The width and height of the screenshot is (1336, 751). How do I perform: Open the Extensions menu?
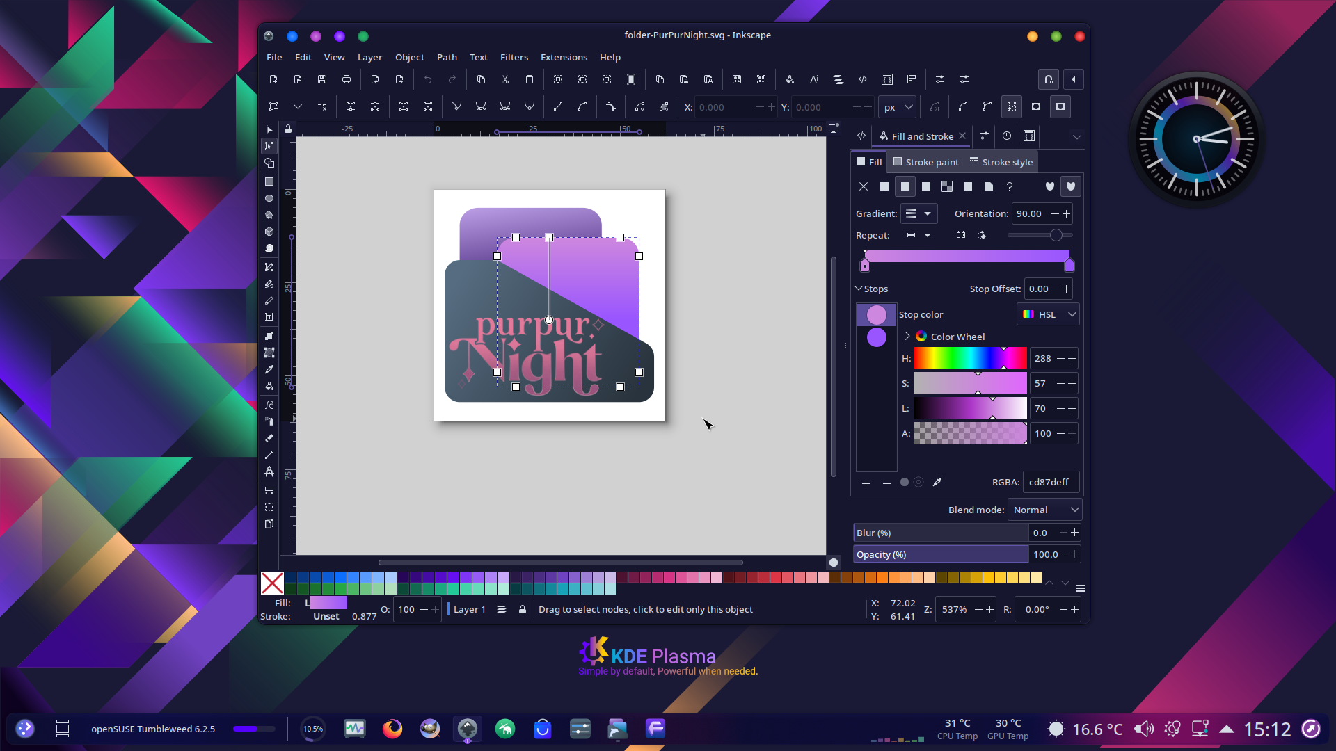coord(564,57)
